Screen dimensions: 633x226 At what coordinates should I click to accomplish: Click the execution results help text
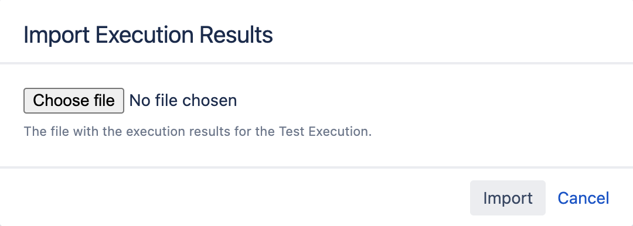pyautogui.click(x=198, y=132)
